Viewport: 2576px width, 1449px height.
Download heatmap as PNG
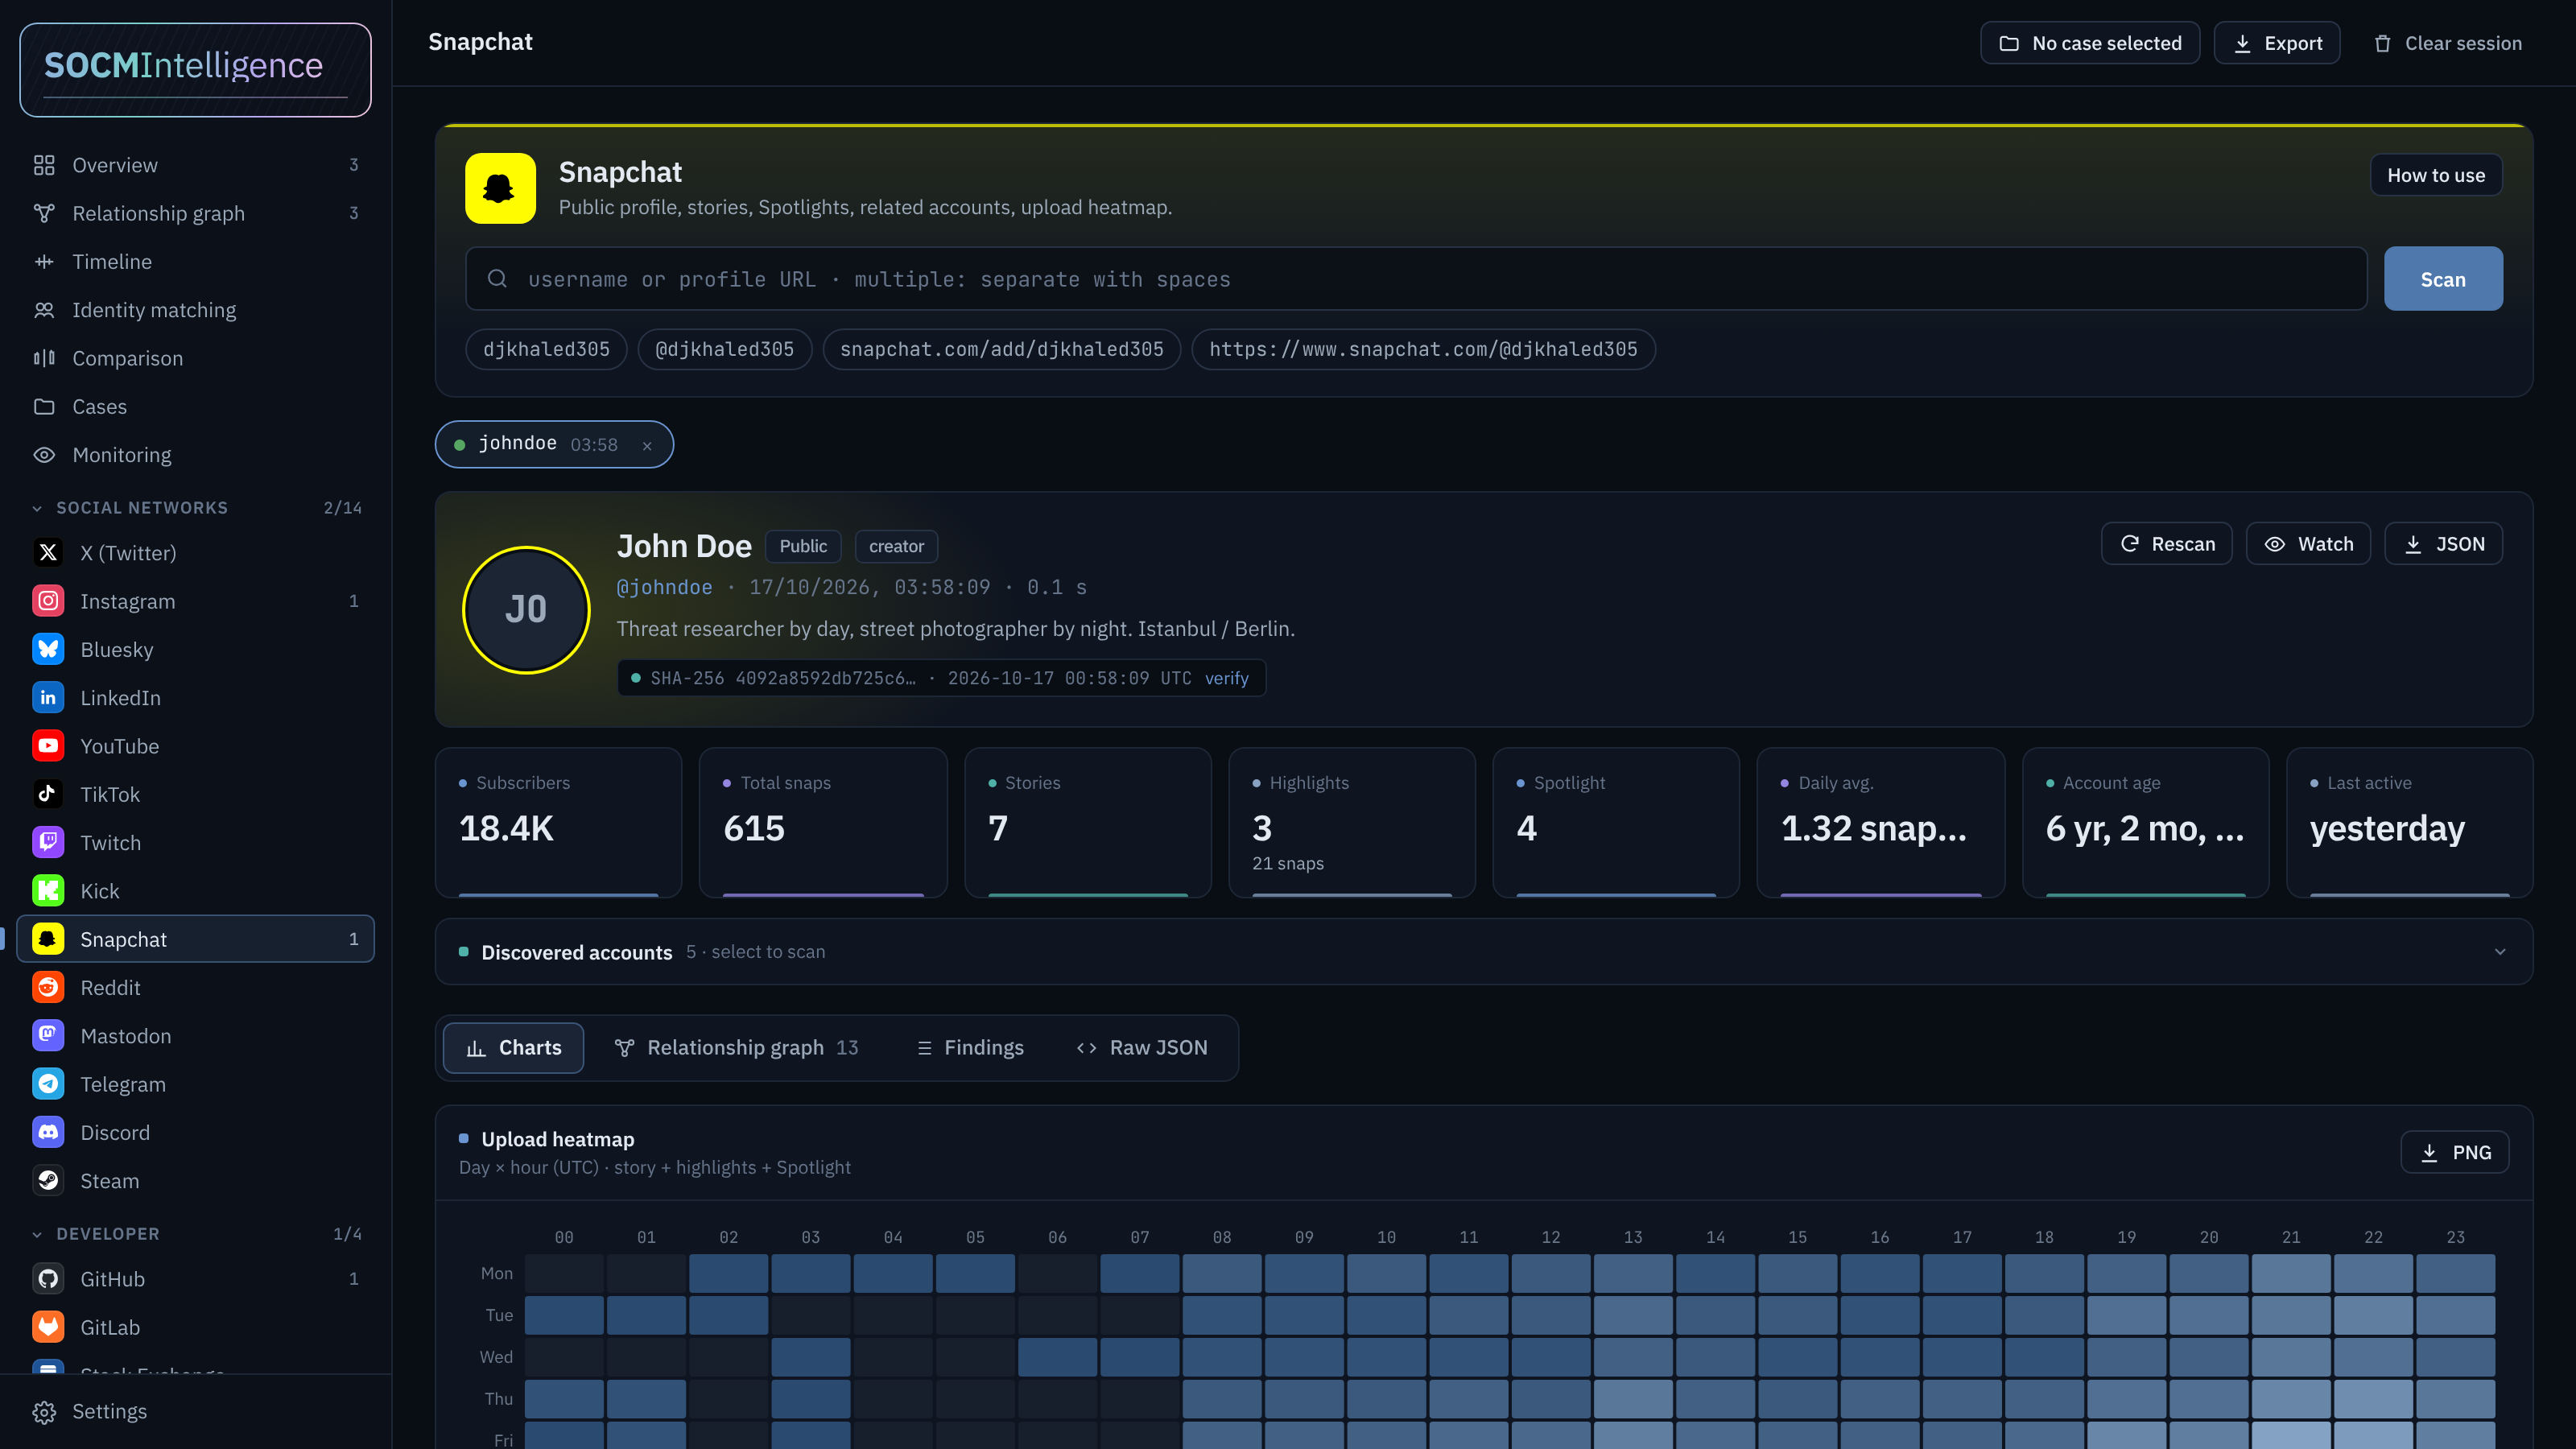point(2455,1152)
